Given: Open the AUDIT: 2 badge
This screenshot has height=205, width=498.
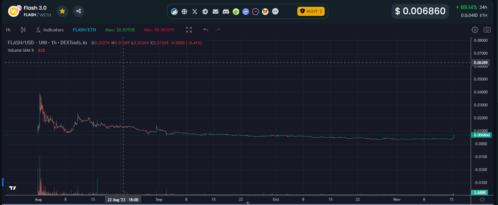Looking at the screenshot, I should point(310,11).
